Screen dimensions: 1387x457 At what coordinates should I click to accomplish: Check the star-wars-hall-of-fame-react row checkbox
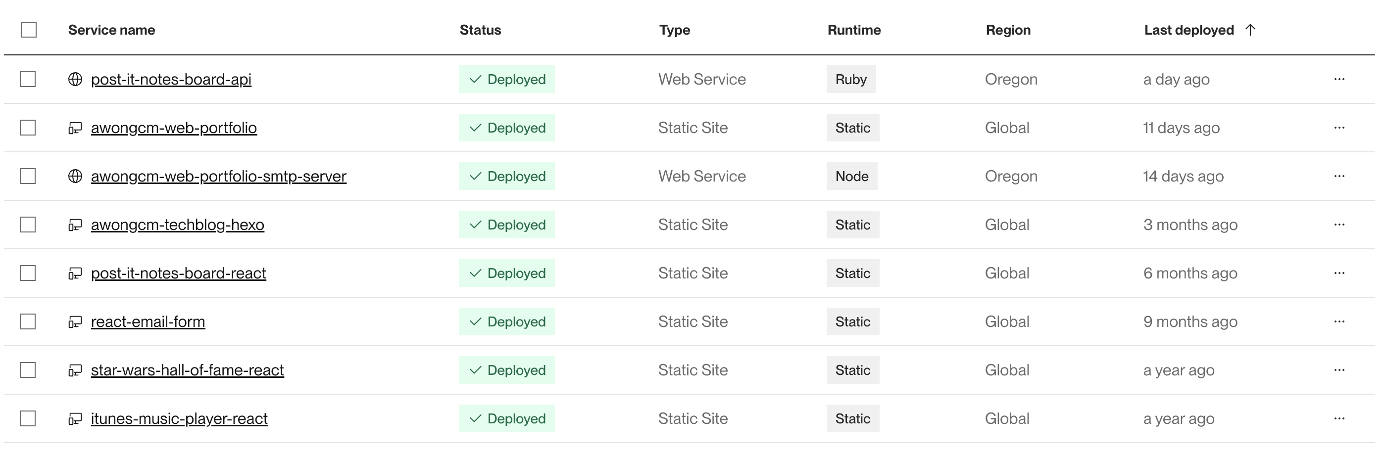(x=28, y=370)
